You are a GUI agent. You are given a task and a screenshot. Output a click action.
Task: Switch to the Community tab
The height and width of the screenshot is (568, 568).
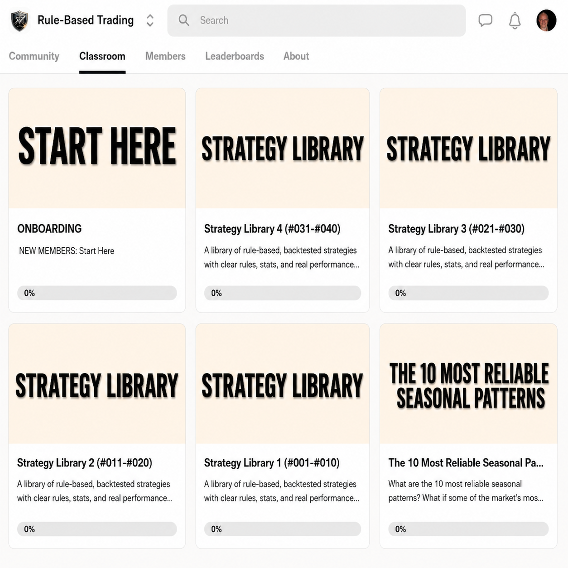coord(34,56)
